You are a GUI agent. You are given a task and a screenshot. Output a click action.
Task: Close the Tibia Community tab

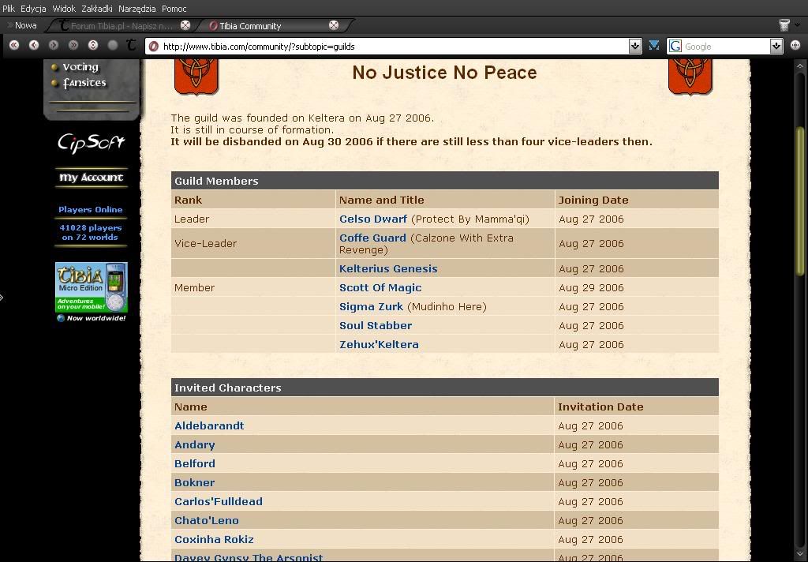(x=334, y=25)
